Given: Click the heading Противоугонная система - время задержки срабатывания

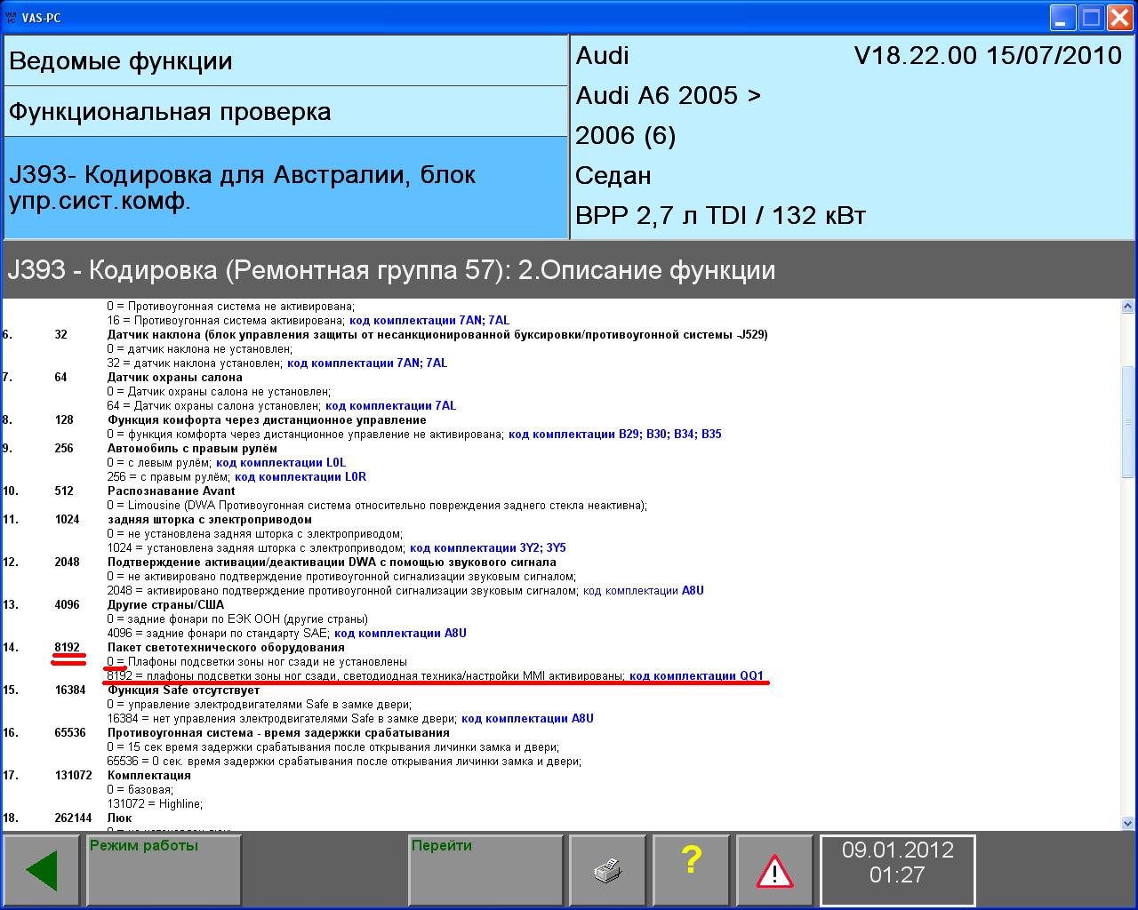Looking at the screenshot, I should pyautogui.click(x=278, y=733).
